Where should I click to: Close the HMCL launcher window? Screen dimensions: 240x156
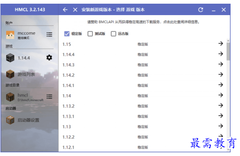point(224,10)
